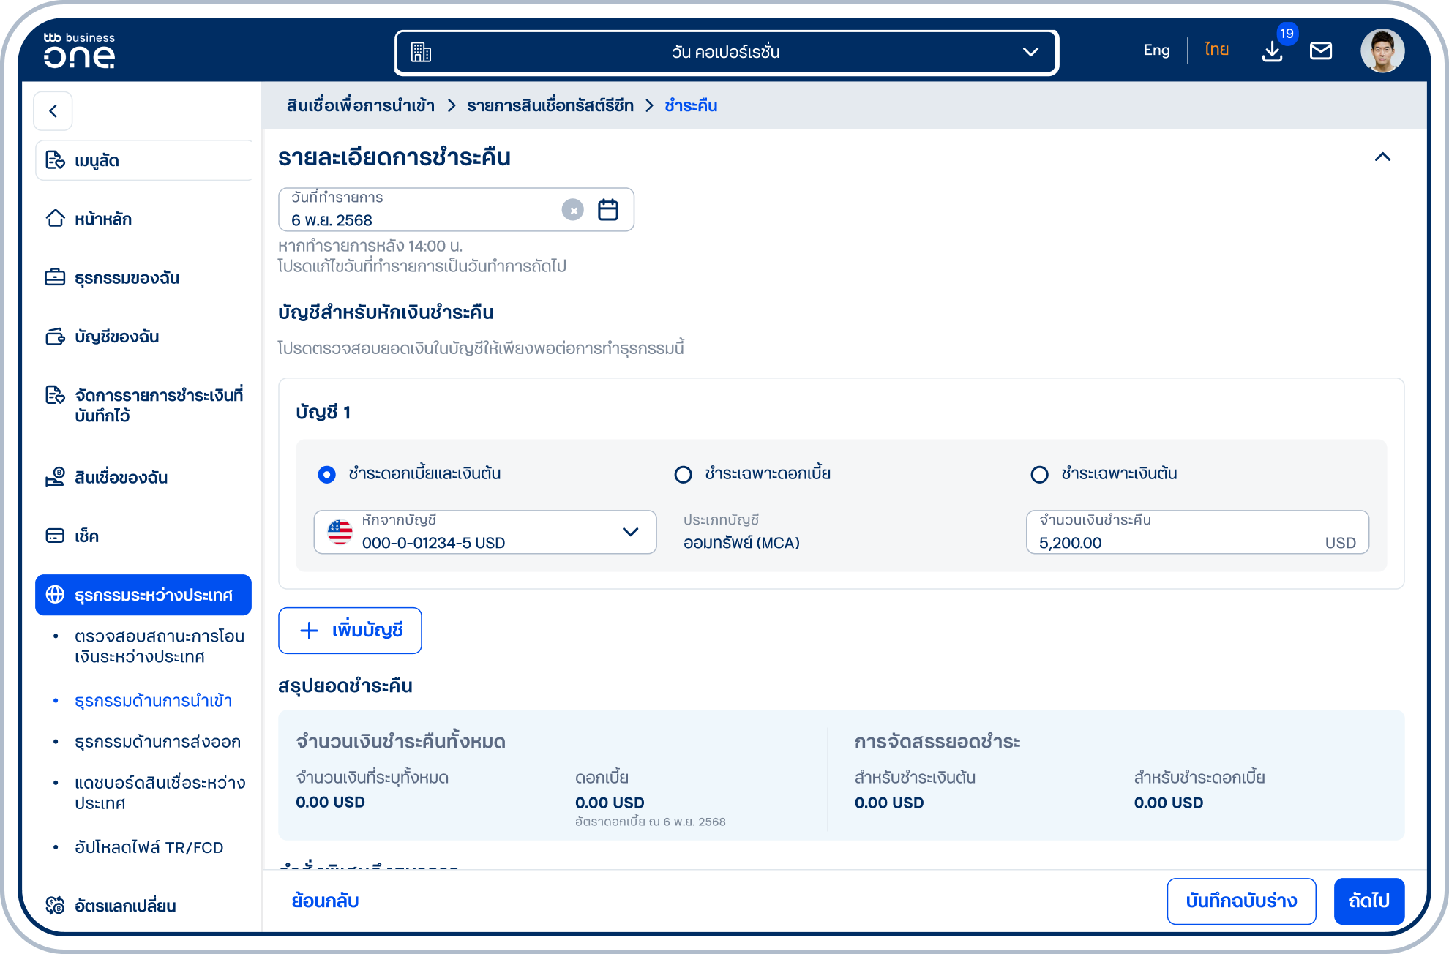Screen dimensions: 1449x954
Task: Click US flag icon in account field
Action: pyautogui.click(x=340, y=532)
